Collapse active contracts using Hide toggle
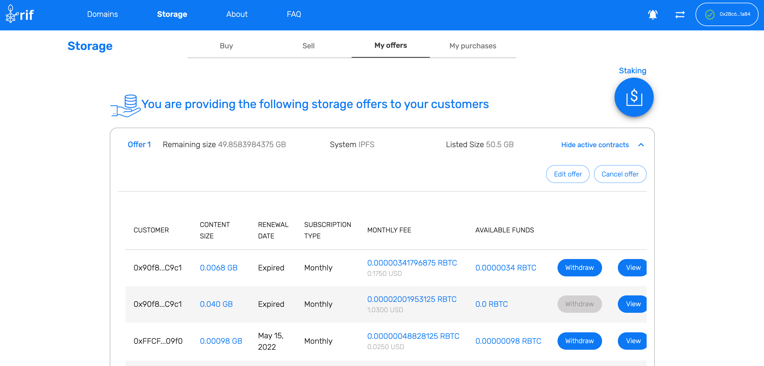Image resolution: width=764 pixels, height=366 pixels. [594, 144]
